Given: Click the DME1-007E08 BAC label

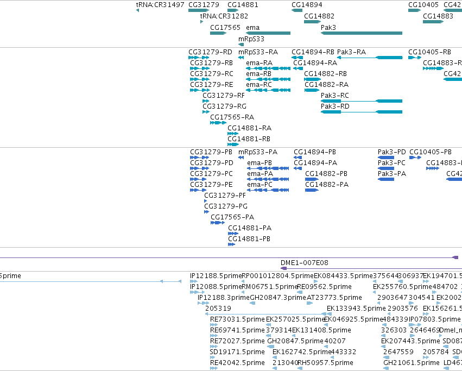Looking at the screenshot, I should pos(305,263).
